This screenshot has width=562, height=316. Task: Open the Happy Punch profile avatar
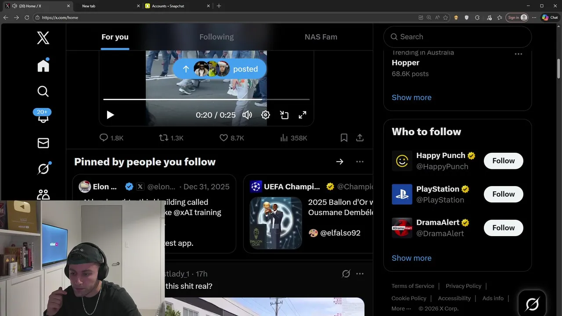click(x=402, y=161)
